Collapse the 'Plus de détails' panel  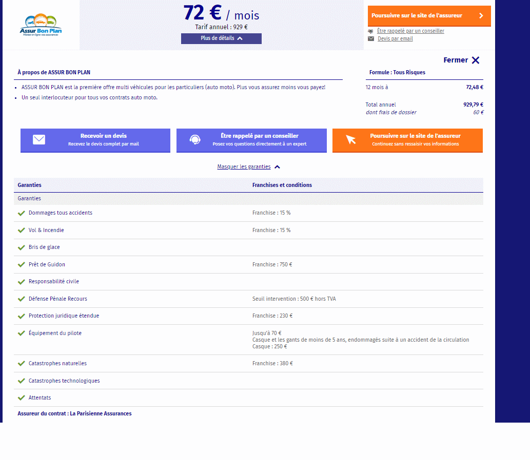tap(221, 38)
